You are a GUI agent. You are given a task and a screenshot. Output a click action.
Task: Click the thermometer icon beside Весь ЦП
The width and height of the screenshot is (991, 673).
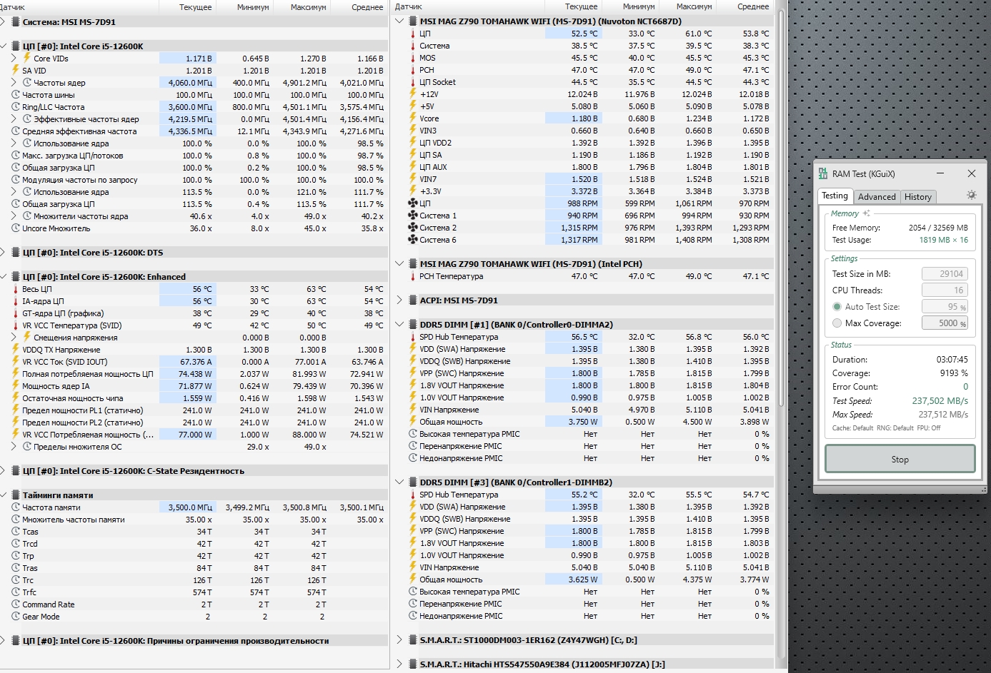(16, 288)
